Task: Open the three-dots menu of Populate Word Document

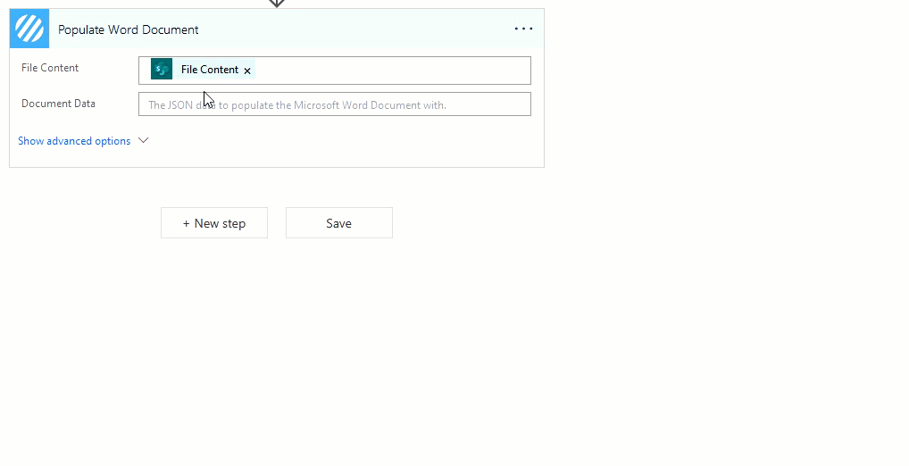Action: point(523,29)
